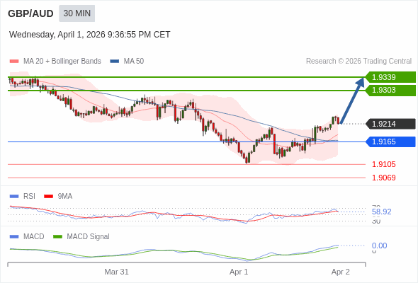Click the 1.9165 pivot price tag
The width and height of the screenshot is (418, 283).
(390, 141)
